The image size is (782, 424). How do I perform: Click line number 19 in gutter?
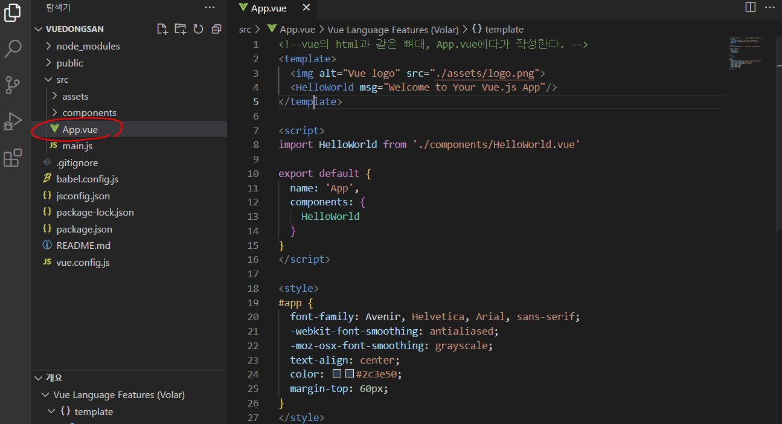[x=252, y=303]
